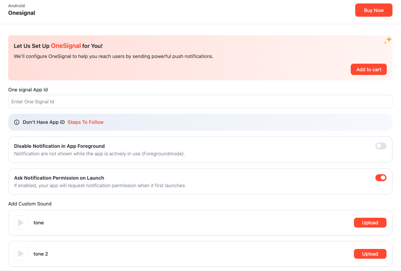
Task: Click the highlighted "OneSignal" text in the banner
Action: click(66, 46)
